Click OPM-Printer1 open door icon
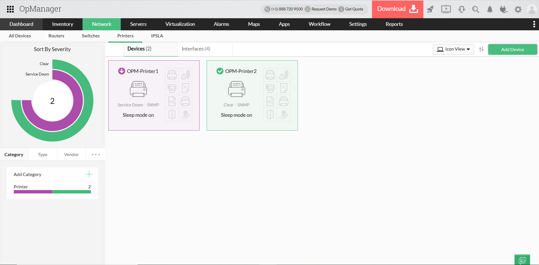539x265 pixels. (x=172, y=115)
